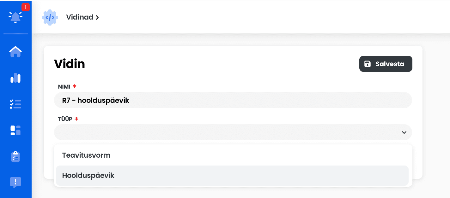Open notifications via the bell icon
This screenshot has height=198, width=450.
(15, 17)
